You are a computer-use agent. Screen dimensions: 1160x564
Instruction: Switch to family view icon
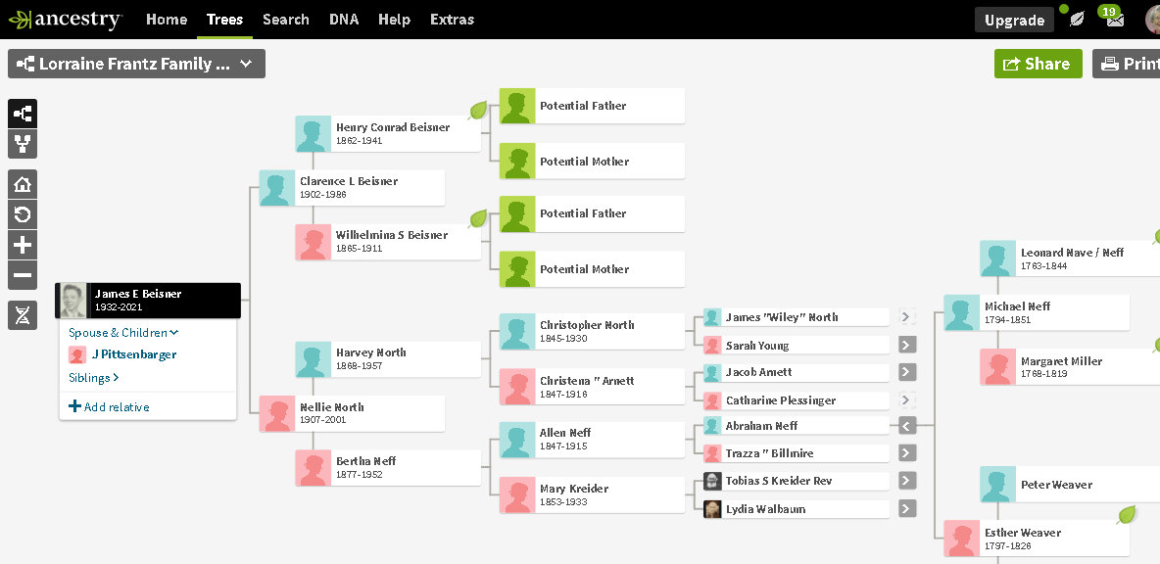point(23,145)
